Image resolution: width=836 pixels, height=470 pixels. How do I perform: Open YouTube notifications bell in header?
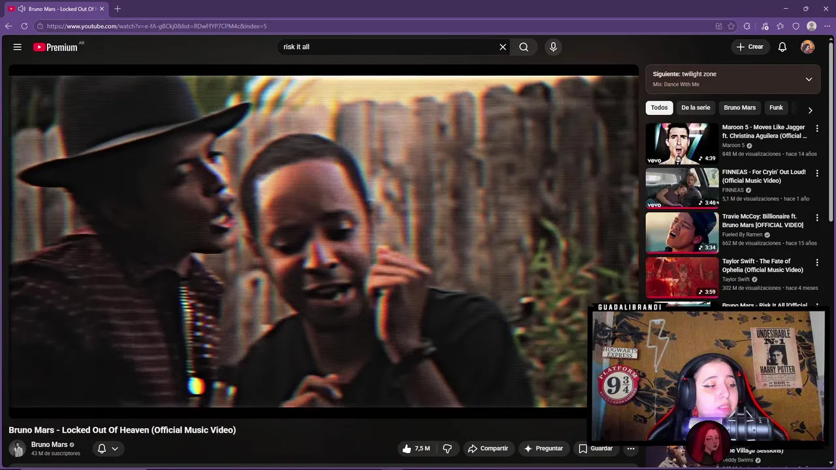[782, 47]
